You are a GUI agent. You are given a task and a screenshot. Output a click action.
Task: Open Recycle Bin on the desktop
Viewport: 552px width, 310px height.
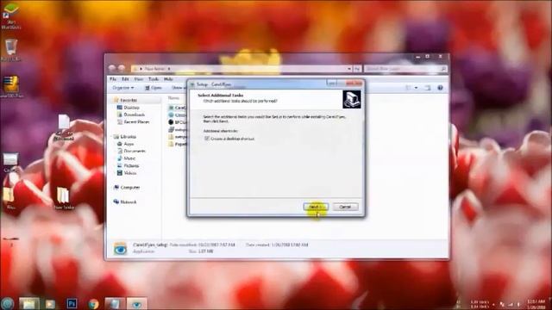coord(11,50)
